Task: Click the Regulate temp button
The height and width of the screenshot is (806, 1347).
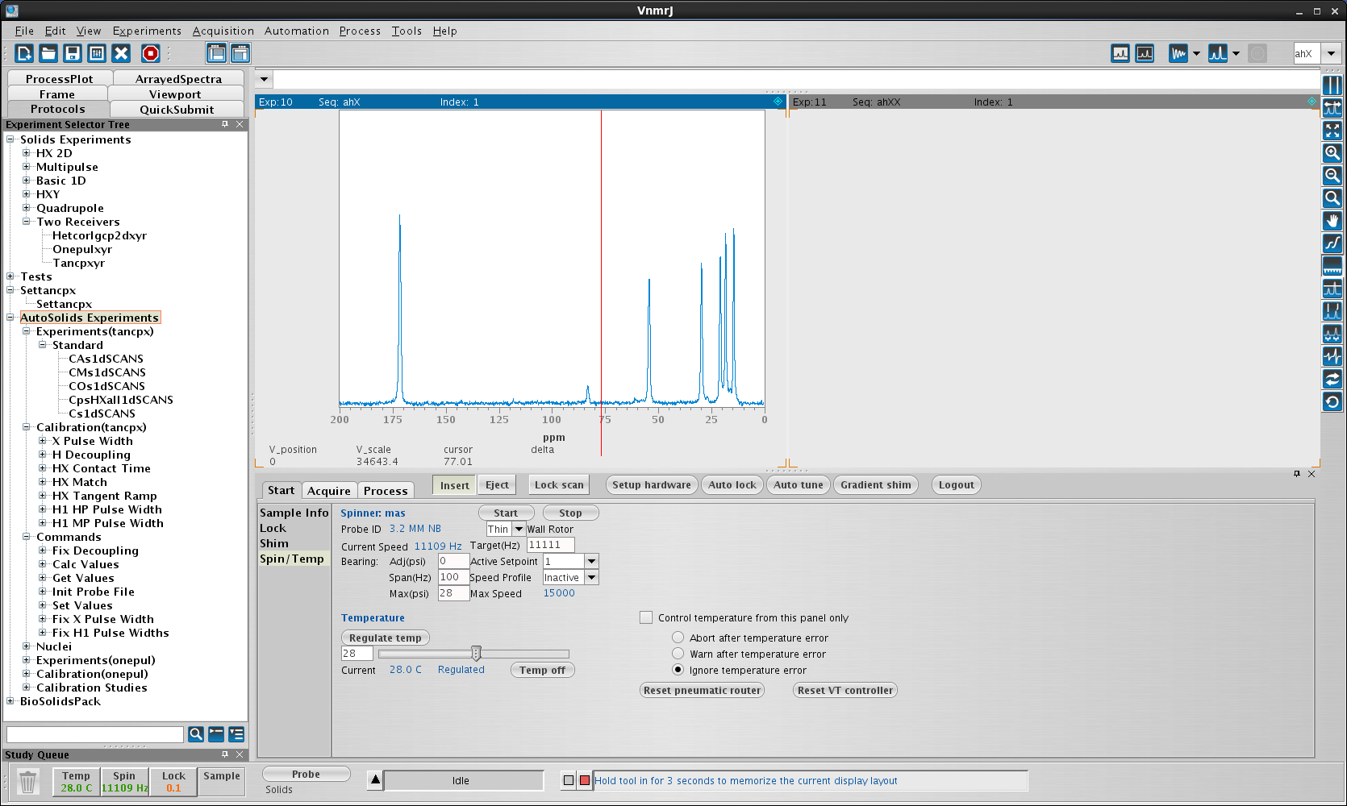Action: [x=386, y=638]
